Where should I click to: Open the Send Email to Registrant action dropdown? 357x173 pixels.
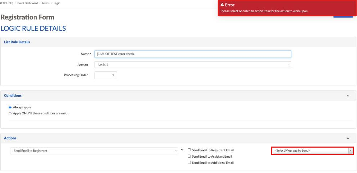pyautogui.click(x=94, y=151)
